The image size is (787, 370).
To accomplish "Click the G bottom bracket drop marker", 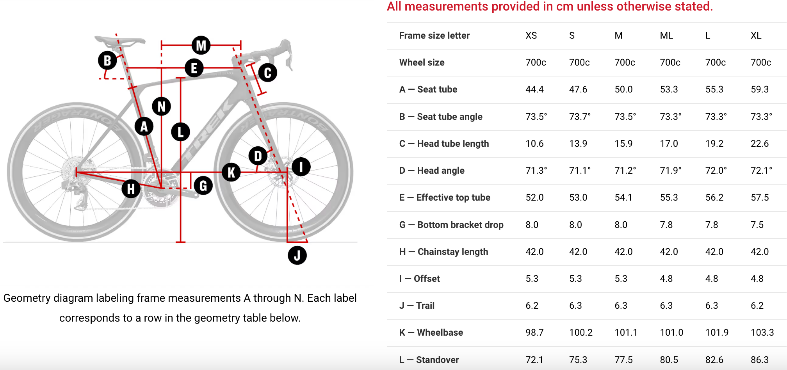I will tap(203, 185).
